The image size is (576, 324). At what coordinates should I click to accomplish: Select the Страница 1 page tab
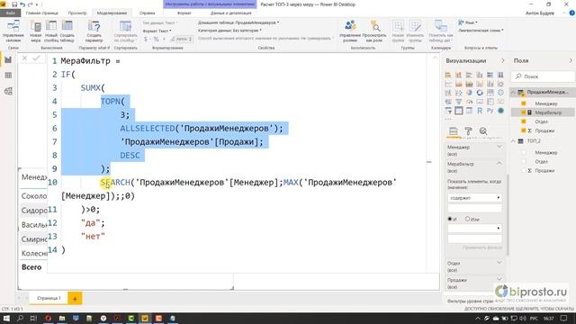pos(49,298)
